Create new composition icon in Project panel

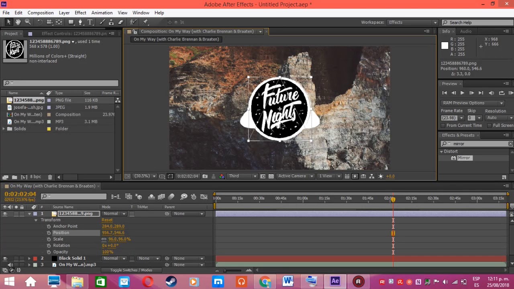point(24,177)
